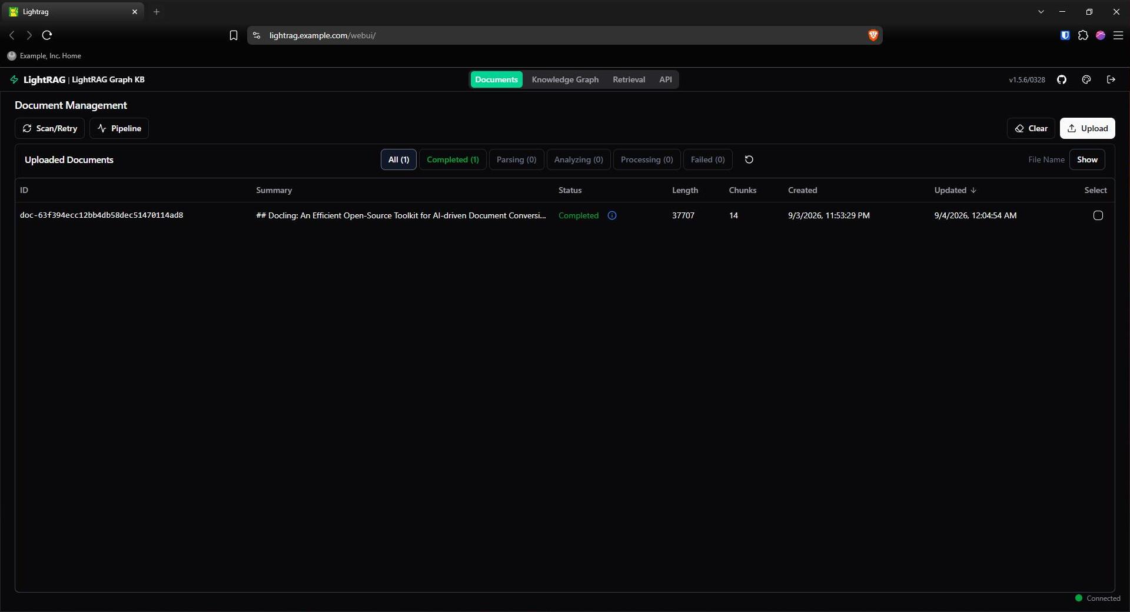The image size is (1130, 612).
Task: Click the Clear documents button
Action: pyautogui.click(x=1031, y=128)
